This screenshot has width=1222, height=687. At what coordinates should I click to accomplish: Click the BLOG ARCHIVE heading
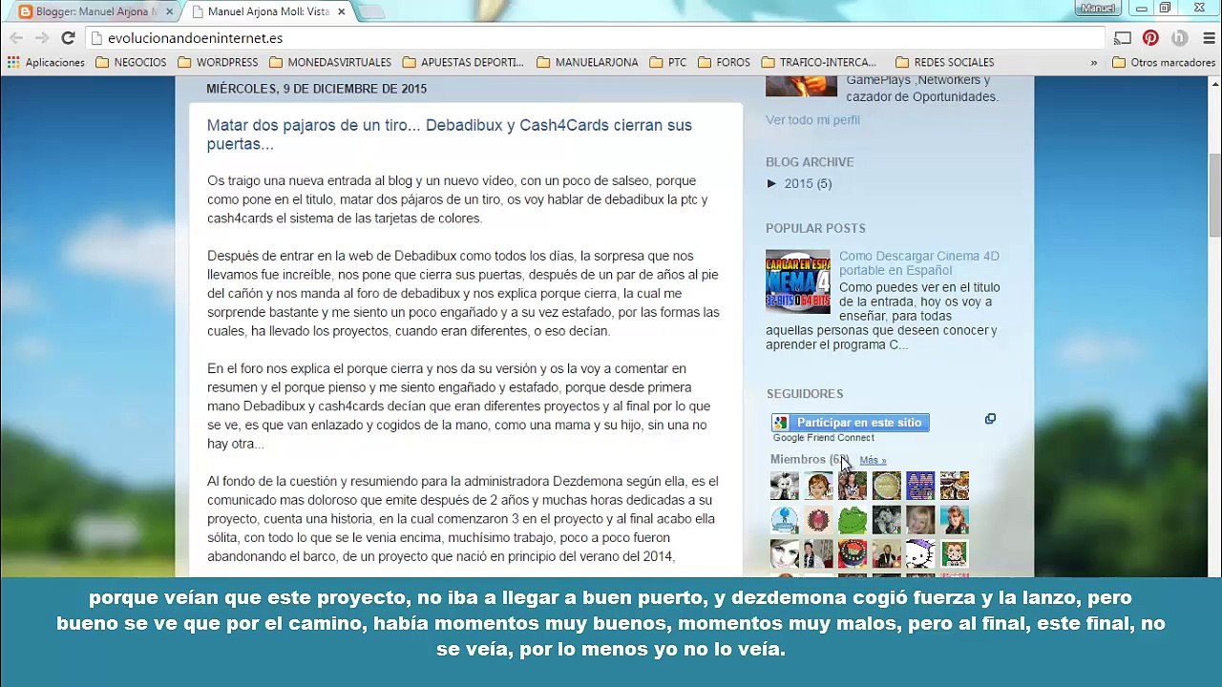point(810,162)
